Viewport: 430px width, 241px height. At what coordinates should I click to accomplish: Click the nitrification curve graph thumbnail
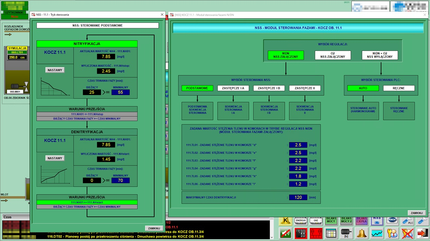tap(55, 87)
